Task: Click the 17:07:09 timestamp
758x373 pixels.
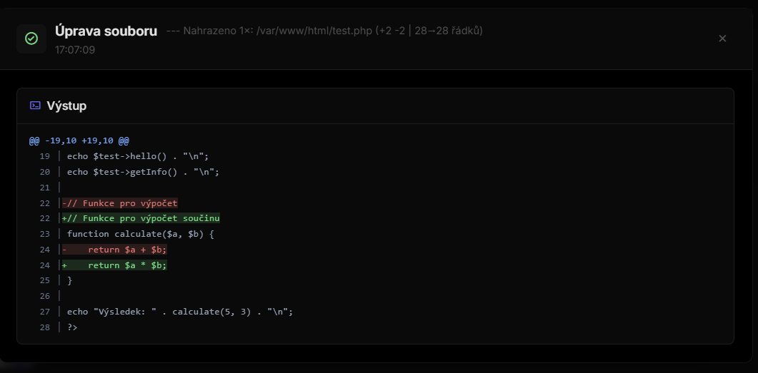Action: tap(75, 50)
